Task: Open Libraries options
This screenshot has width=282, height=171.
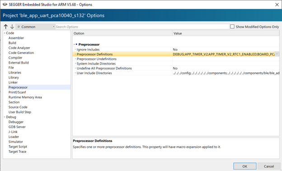Action: (x=15, y=73)
